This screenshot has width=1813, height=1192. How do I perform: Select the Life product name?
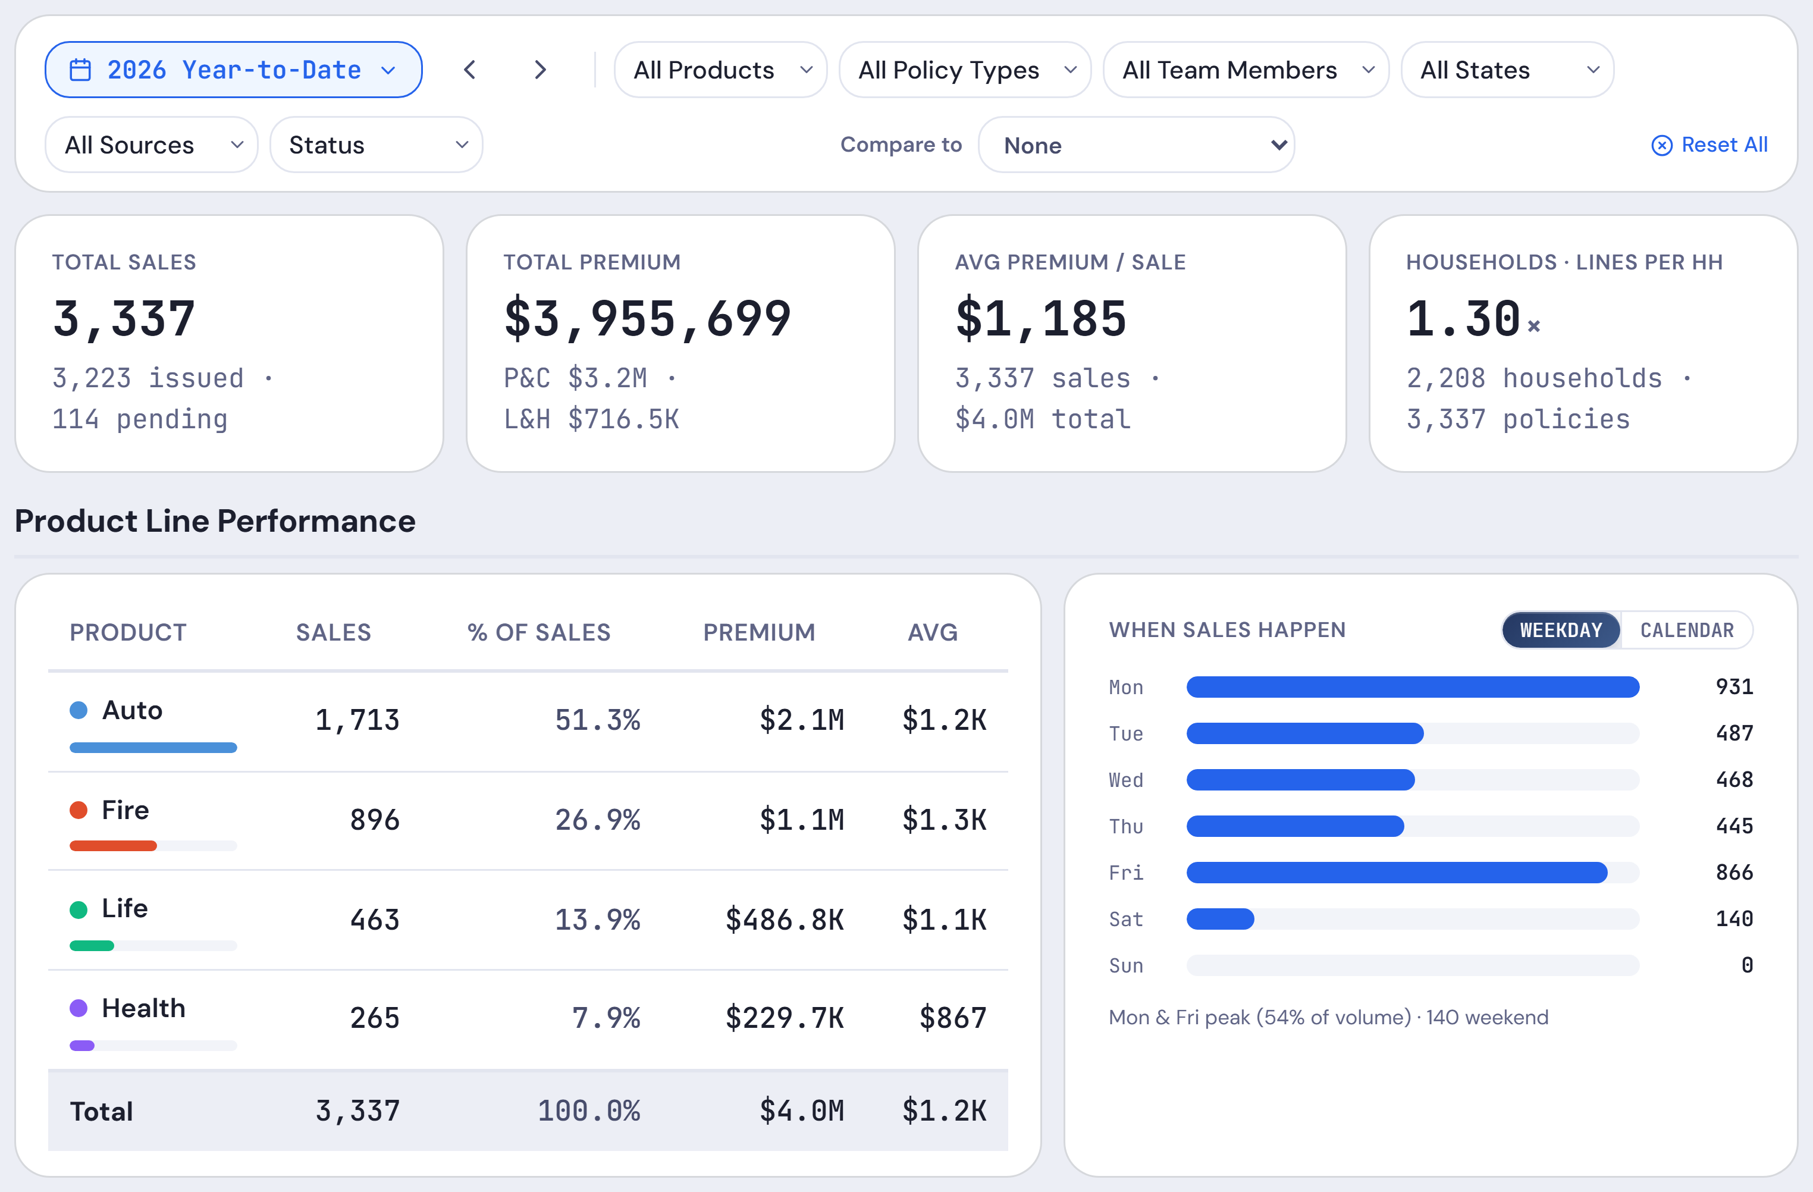pos(125,909)
